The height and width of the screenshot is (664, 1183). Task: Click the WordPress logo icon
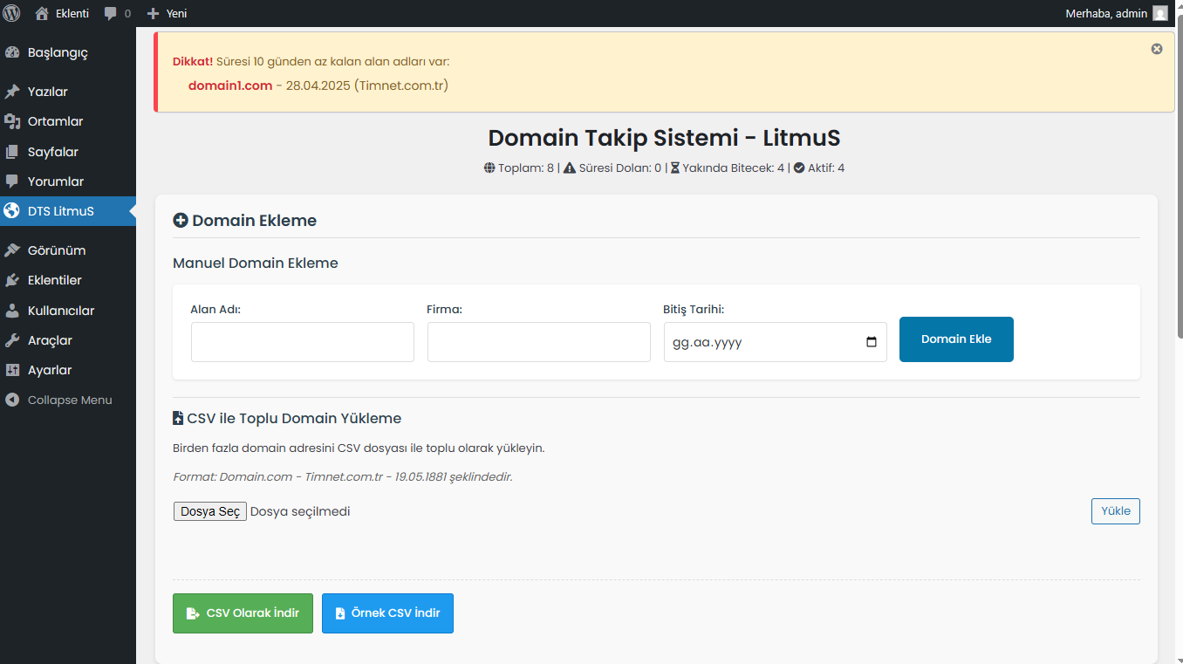pos(12,13)
